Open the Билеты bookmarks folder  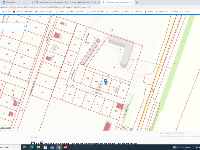(x=60, y=12)
